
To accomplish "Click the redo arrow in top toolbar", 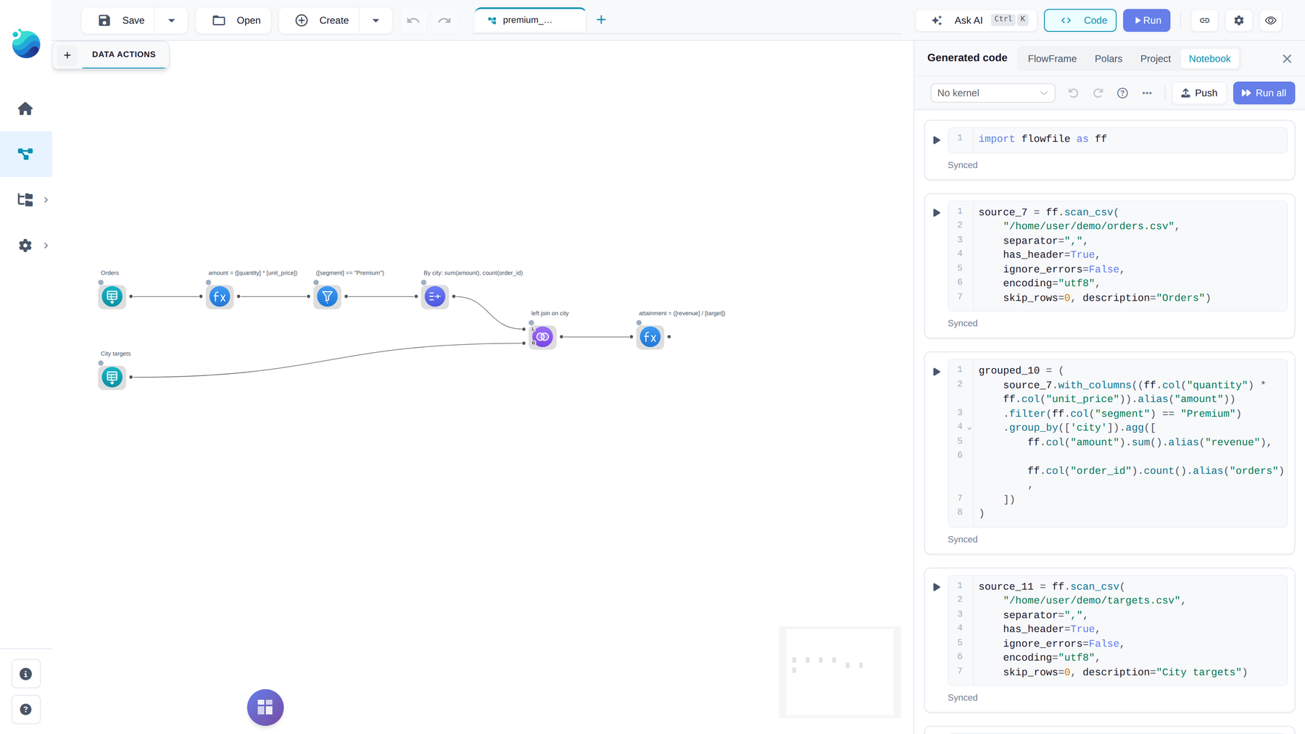I will pyautogui.click(x=444, y=20).
